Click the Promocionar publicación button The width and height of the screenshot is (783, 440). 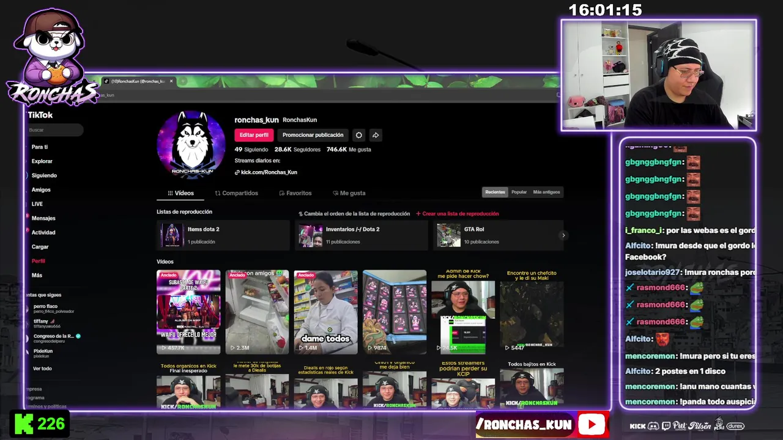click(x=313, y=135)
